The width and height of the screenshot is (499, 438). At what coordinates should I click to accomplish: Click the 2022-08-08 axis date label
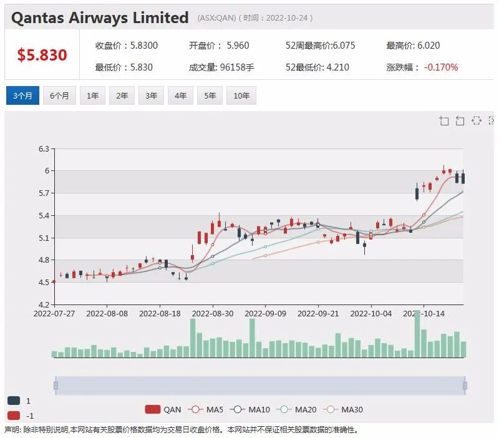click(107, 314)
